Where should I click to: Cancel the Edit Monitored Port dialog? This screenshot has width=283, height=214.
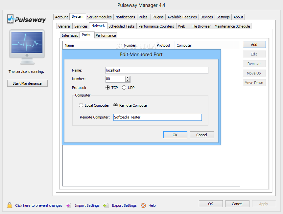click(x=202, y=135)
